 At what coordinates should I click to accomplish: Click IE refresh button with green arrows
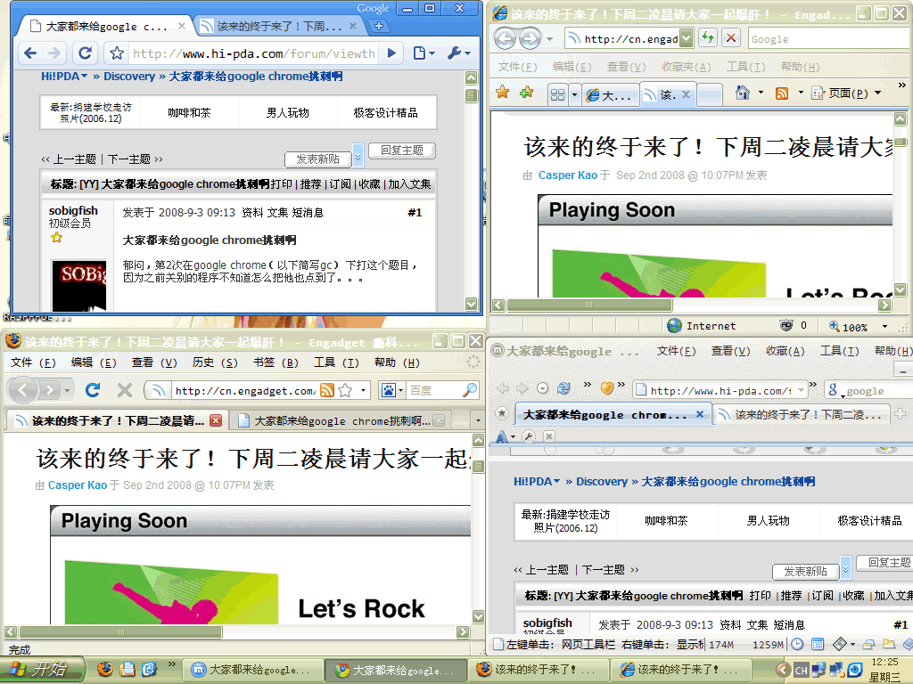click(707, 38)
